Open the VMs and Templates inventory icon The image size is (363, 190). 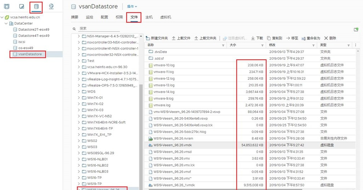pyautogui.click(x=21, y=6)
